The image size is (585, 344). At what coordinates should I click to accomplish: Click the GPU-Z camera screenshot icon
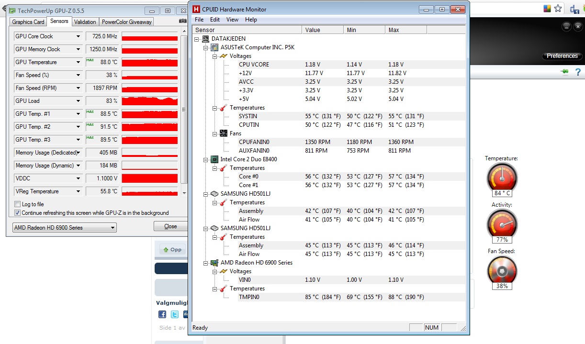pos(182,21)
